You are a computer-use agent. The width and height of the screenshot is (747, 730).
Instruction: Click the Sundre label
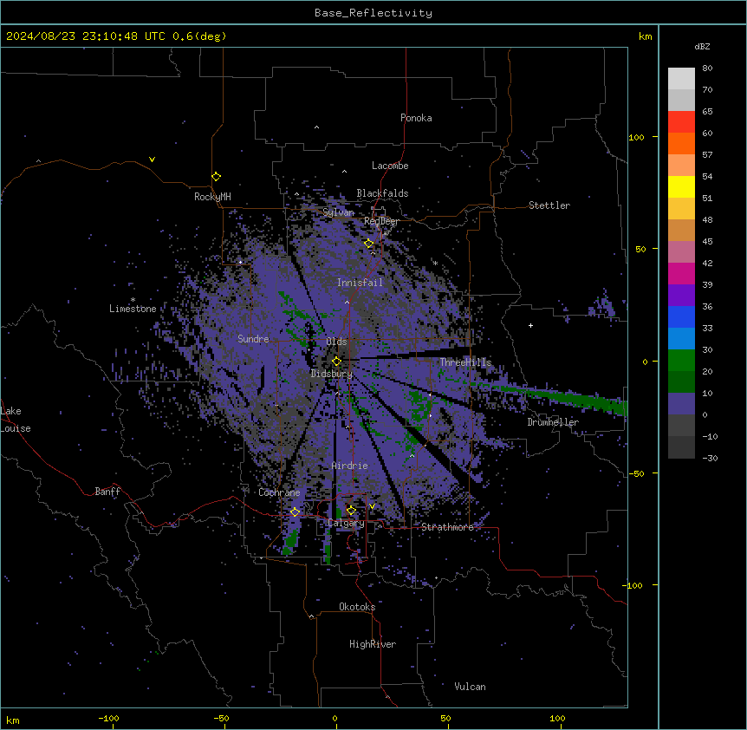(x=253, y=339)
